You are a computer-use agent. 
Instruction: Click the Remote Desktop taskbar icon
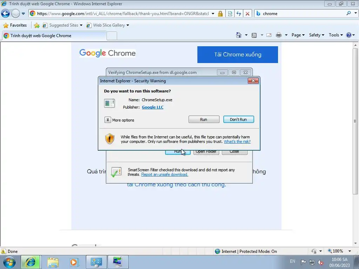pos(118,262)
